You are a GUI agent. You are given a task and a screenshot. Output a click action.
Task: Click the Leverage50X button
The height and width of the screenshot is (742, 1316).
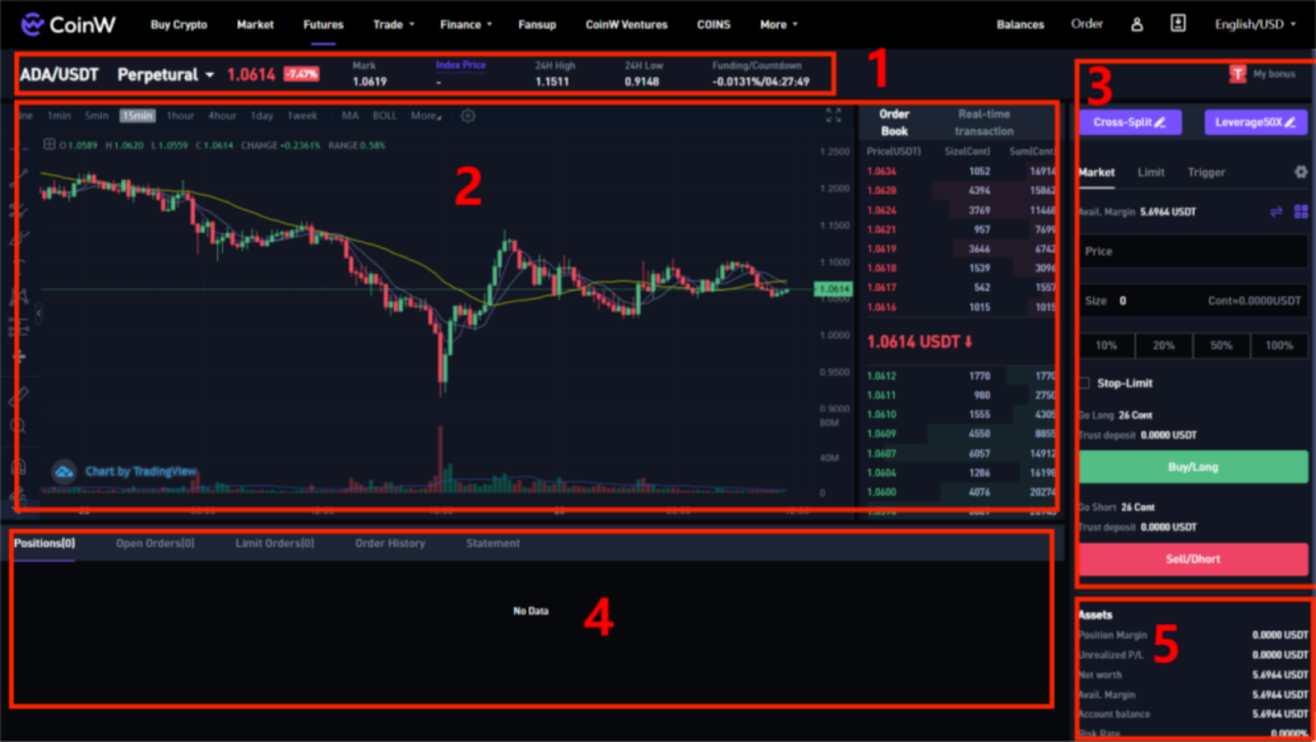[1256, 123]
